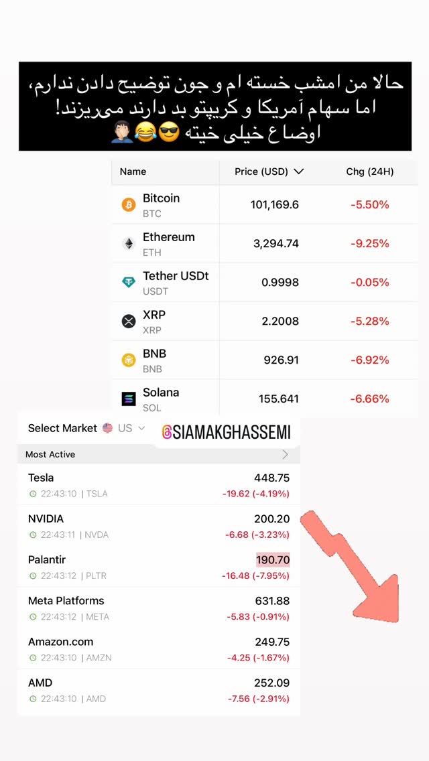Click the BNB yellow coin icon

coord(129,360)
